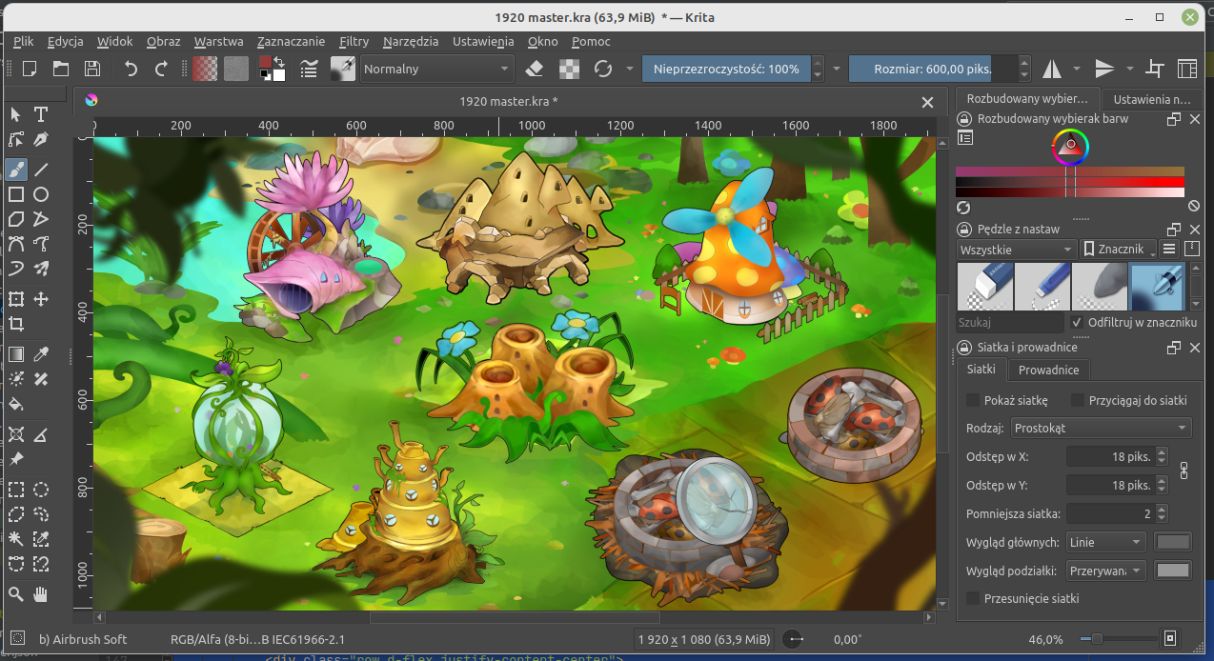
Task: Click the Nieprzezroczystość opacity slider
Action: coord(724,69)
